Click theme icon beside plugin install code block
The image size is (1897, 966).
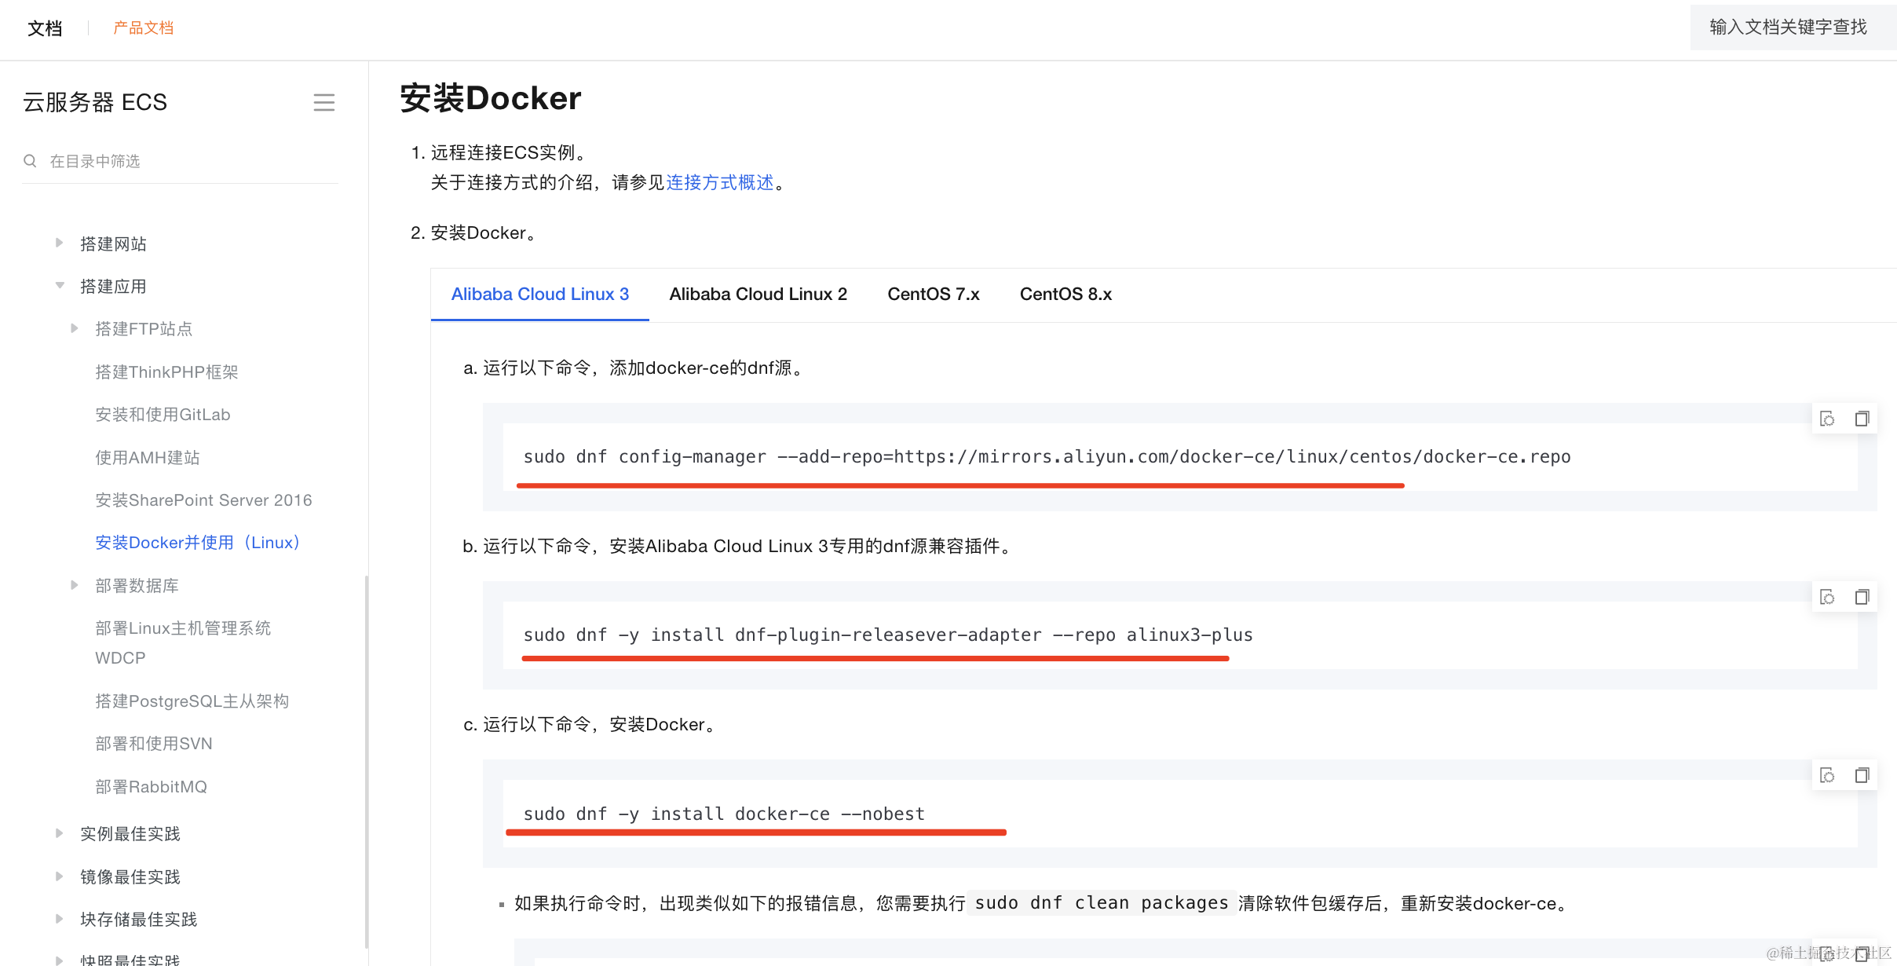(1827, 597)
